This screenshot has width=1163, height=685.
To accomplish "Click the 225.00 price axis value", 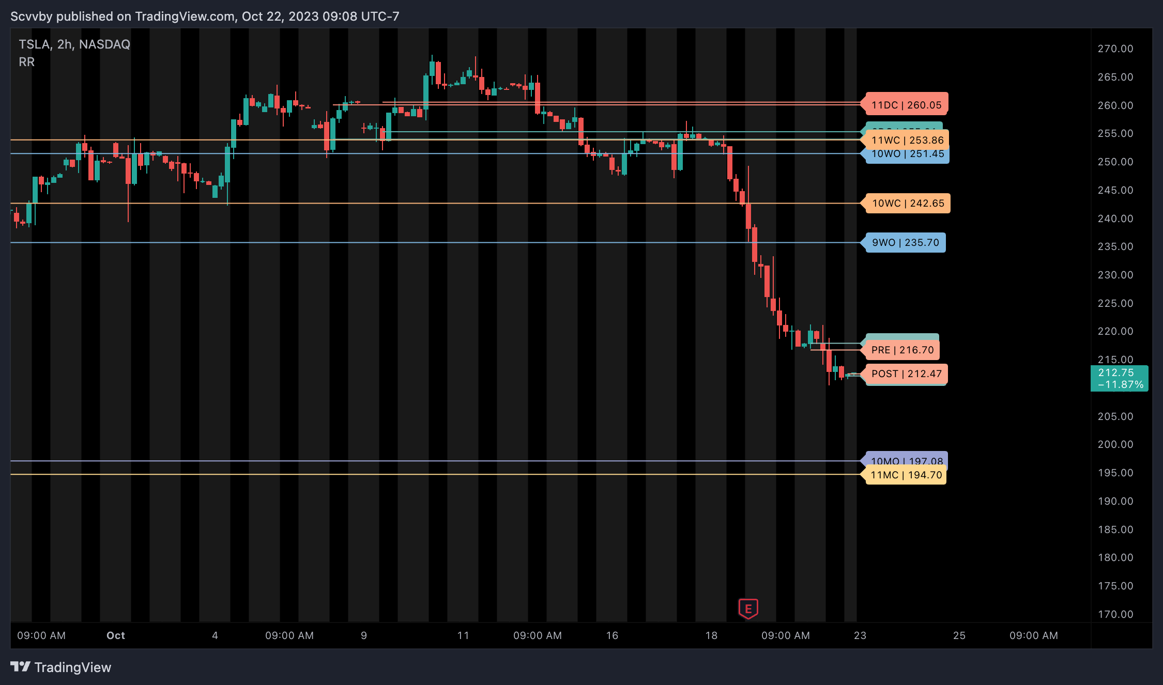I will point(1115,303).
